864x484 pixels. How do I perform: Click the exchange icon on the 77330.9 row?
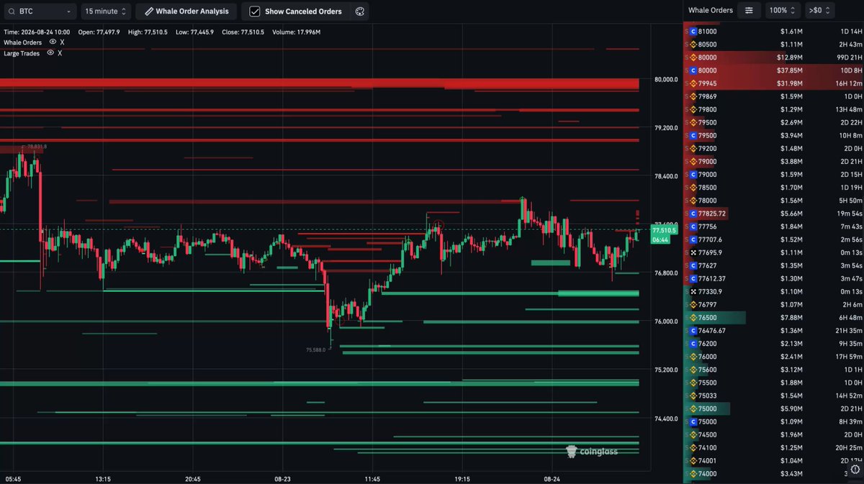[x=693, y=291]
